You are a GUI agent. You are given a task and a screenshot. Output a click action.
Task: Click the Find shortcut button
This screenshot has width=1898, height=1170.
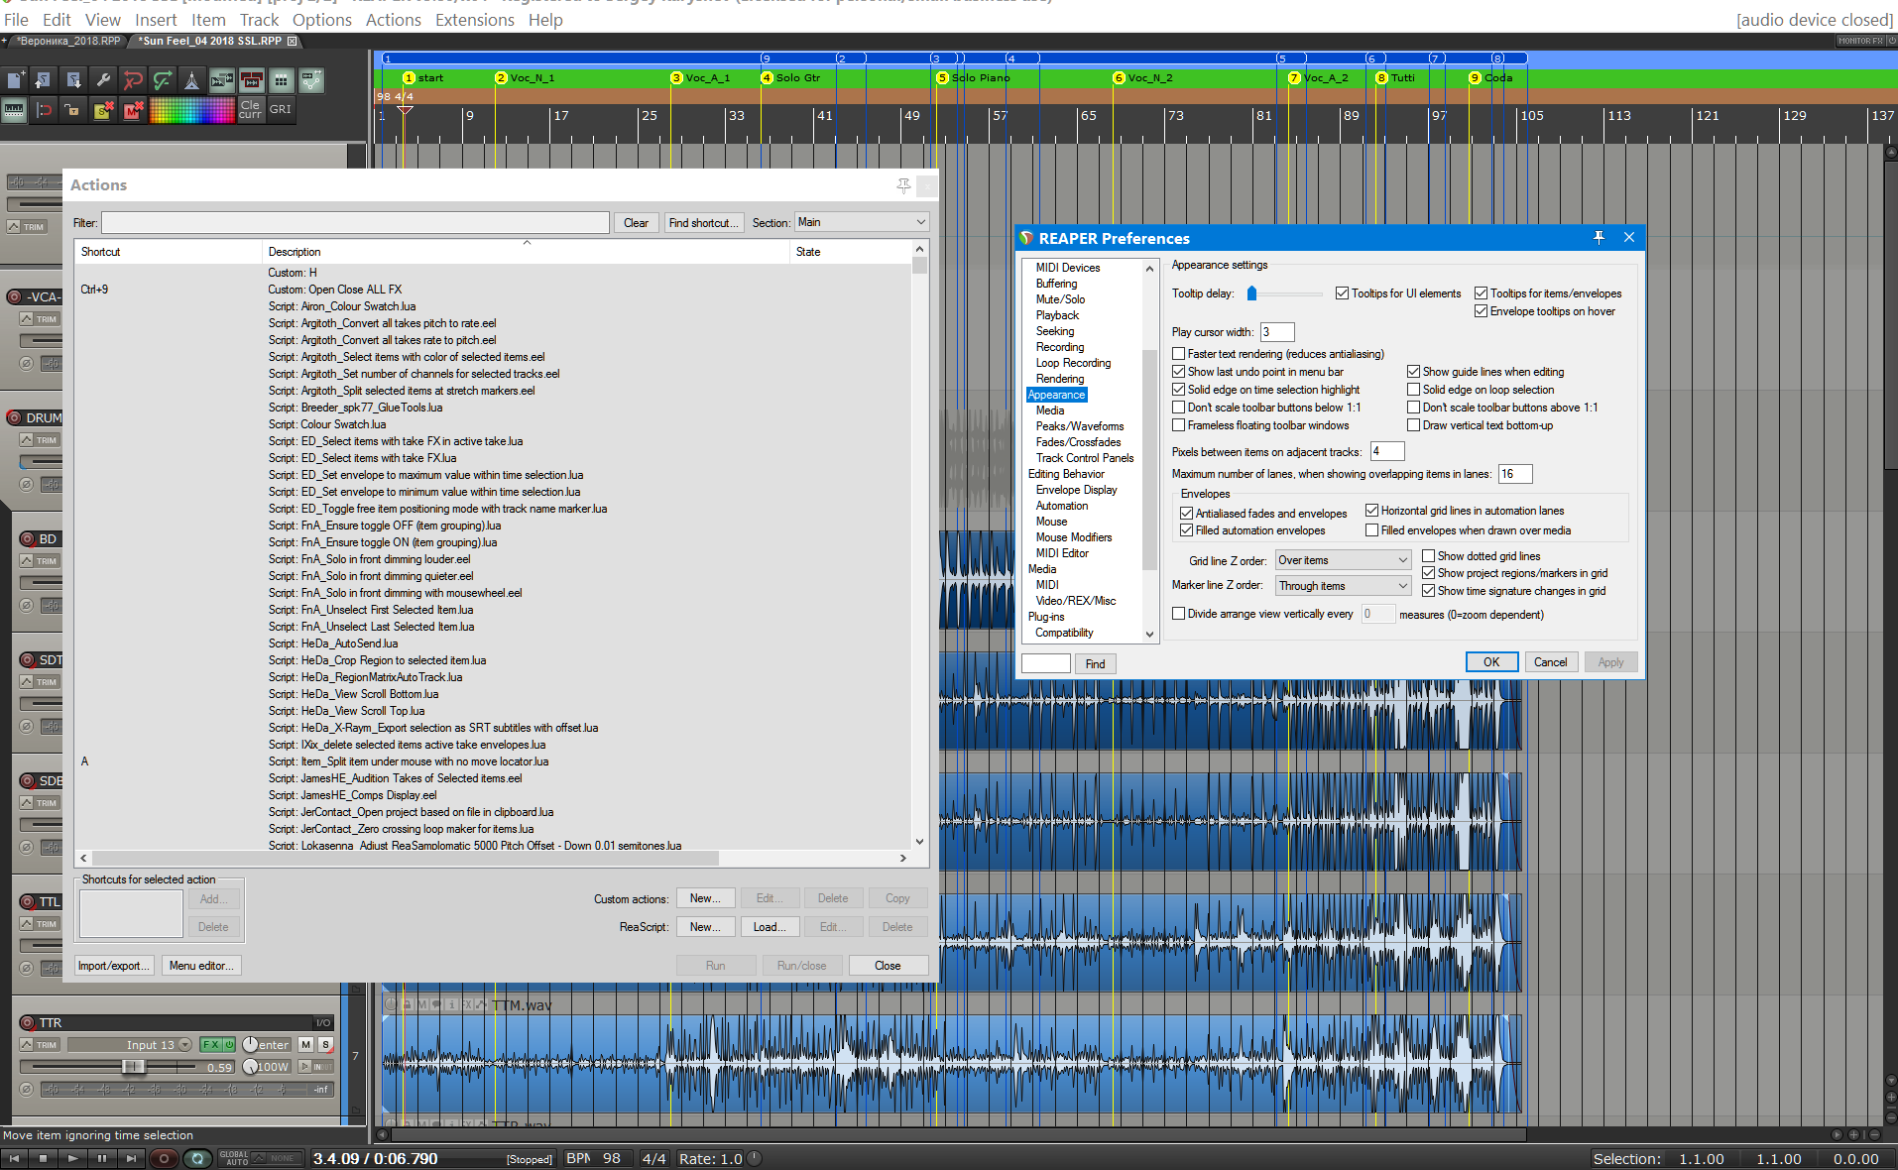[703, 223]
